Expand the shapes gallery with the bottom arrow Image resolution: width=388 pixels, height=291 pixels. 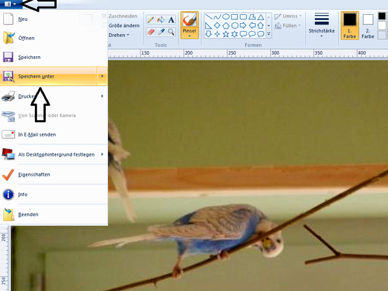click(269, 34)
